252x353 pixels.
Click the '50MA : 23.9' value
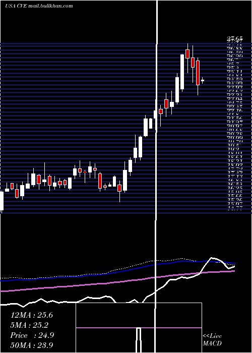(32, 345)
